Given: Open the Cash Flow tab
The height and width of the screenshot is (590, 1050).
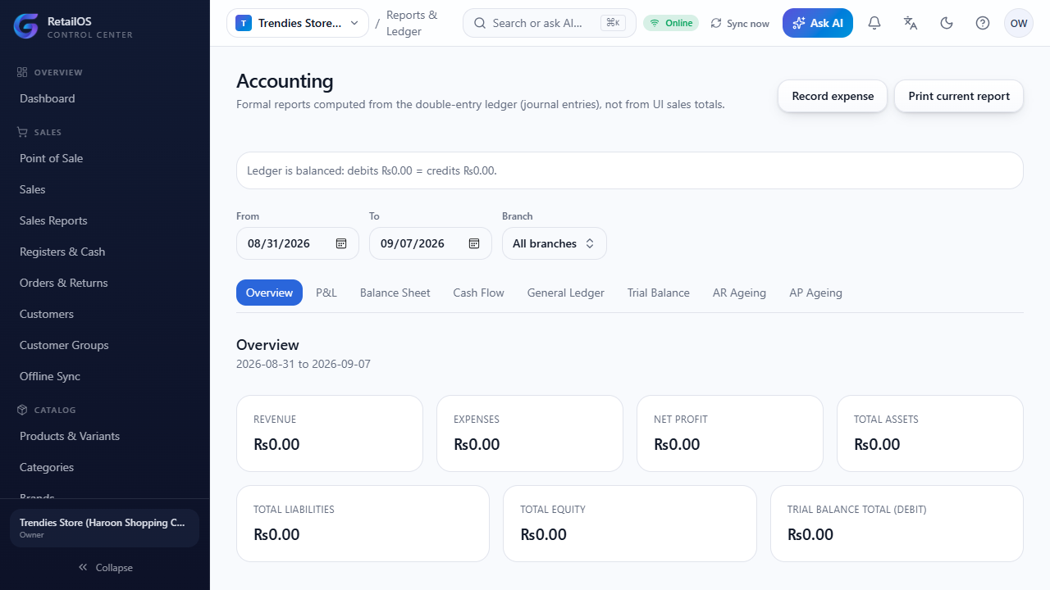Looking at the screenshot, I should click(479, 293).
